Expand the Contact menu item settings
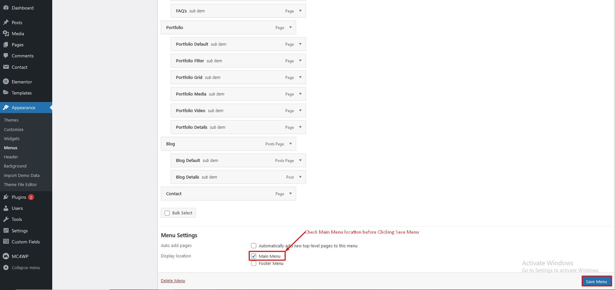The width and height of the screenshot is (615, 290). click(x=291, y=194)
